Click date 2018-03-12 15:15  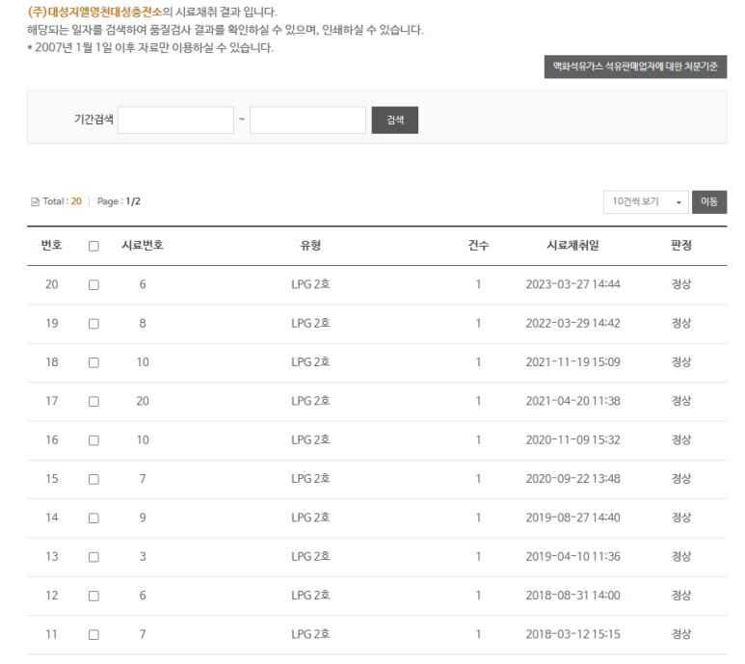click(573, 634)
